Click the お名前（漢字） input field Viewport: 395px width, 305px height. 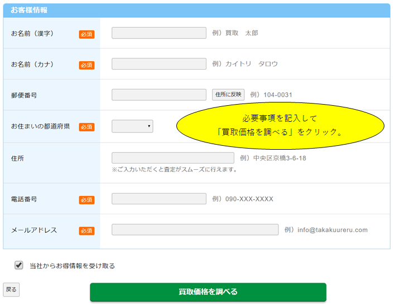(x=159, y=33)
